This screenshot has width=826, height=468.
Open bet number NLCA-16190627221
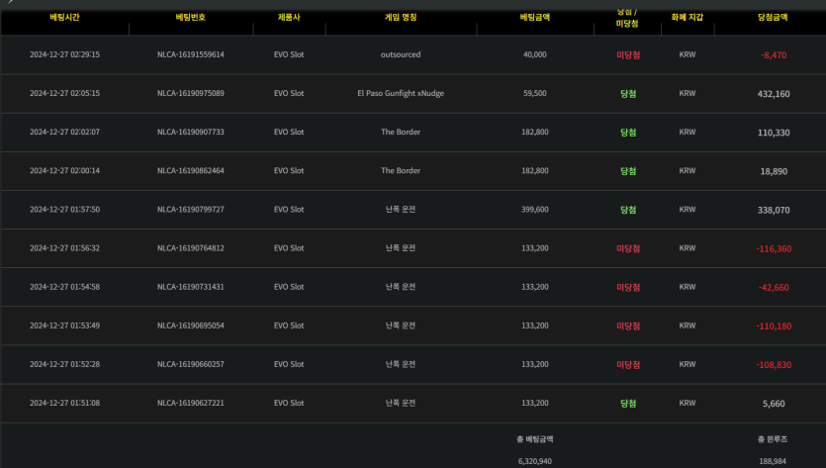pyautogui.click(x=190, y=403)
